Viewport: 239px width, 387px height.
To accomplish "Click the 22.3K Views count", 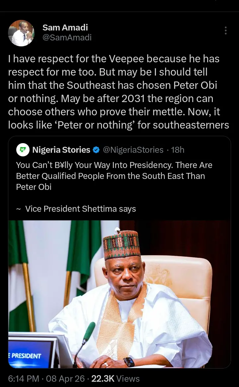I will click(115, 378).
